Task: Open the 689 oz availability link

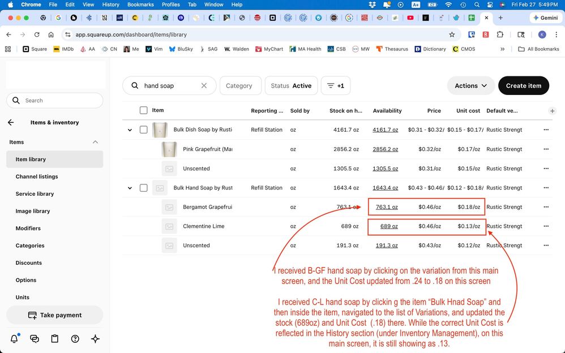Action: pos(389,226)
